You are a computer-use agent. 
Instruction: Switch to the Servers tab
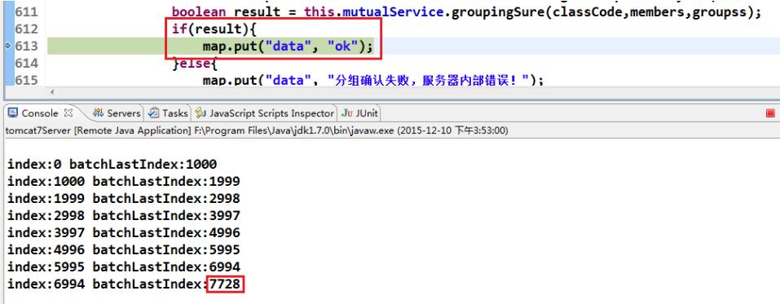[117, 113]
